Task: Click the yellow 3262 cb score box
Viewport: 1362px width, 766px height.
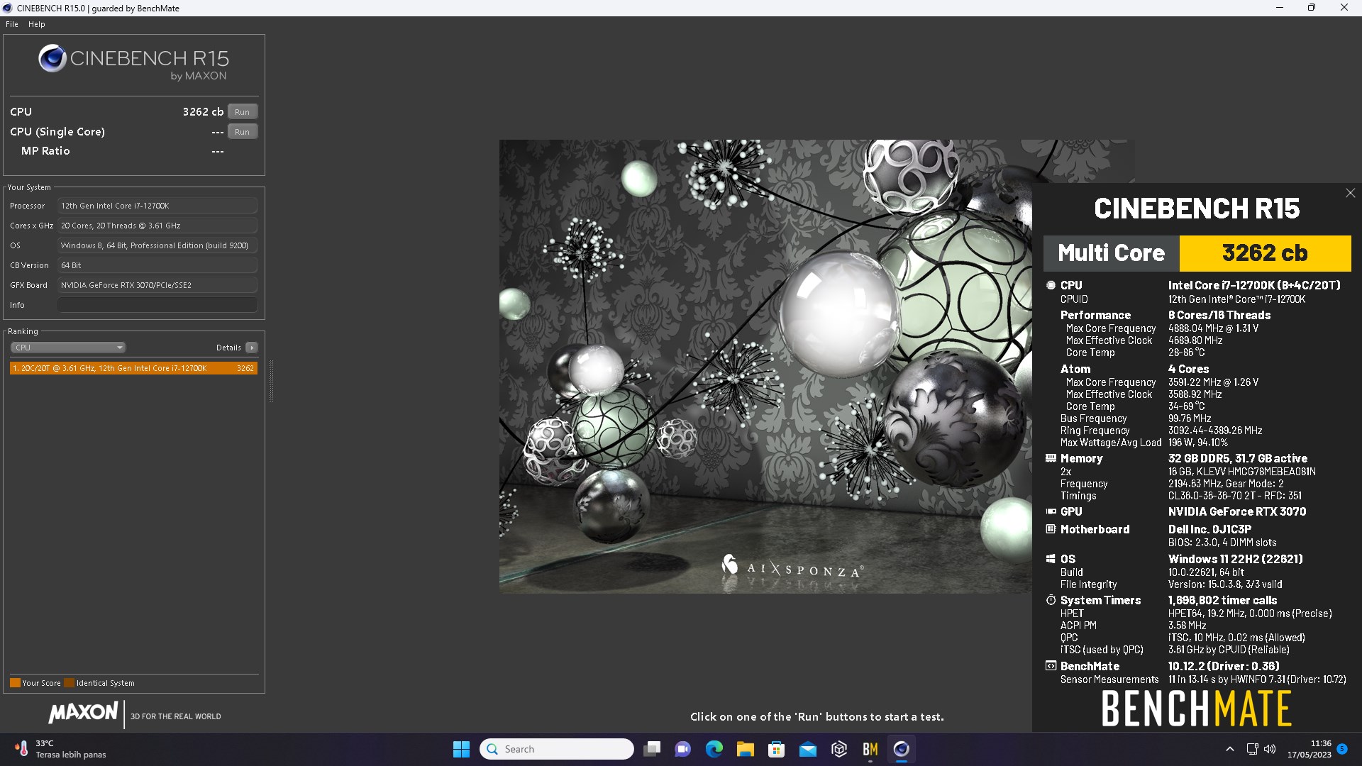Action: click(x=1265, y=253)
